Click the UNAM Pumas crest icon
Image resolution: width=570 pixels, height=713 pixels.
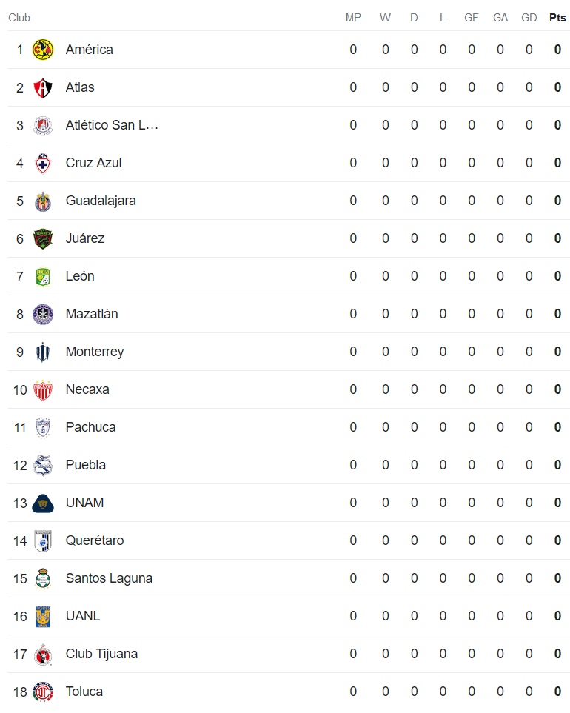point(43,503)
